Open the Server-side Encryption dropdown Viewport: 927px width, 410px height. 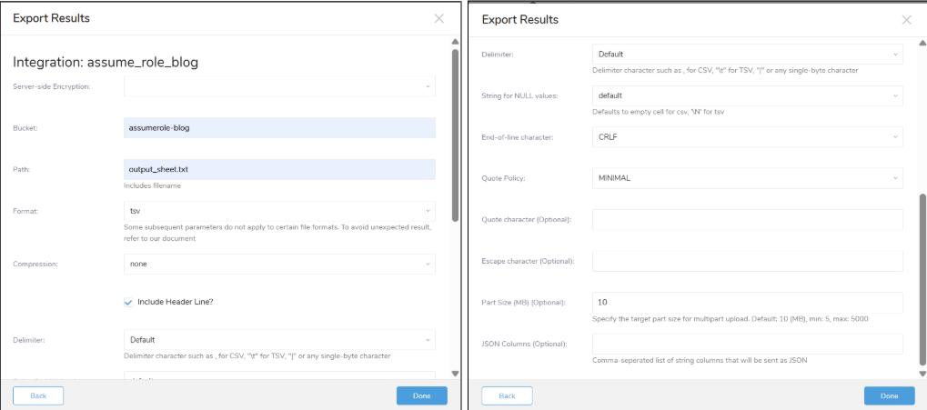(279, 86)
